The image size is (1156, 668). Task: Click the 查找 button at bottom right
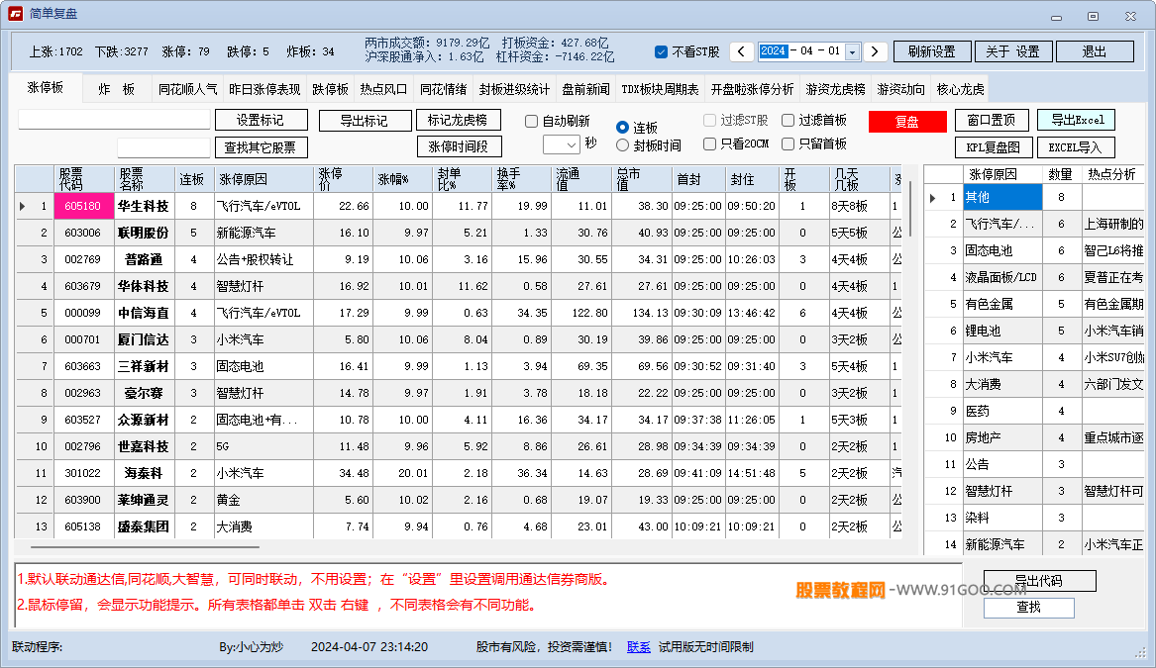1029,608
